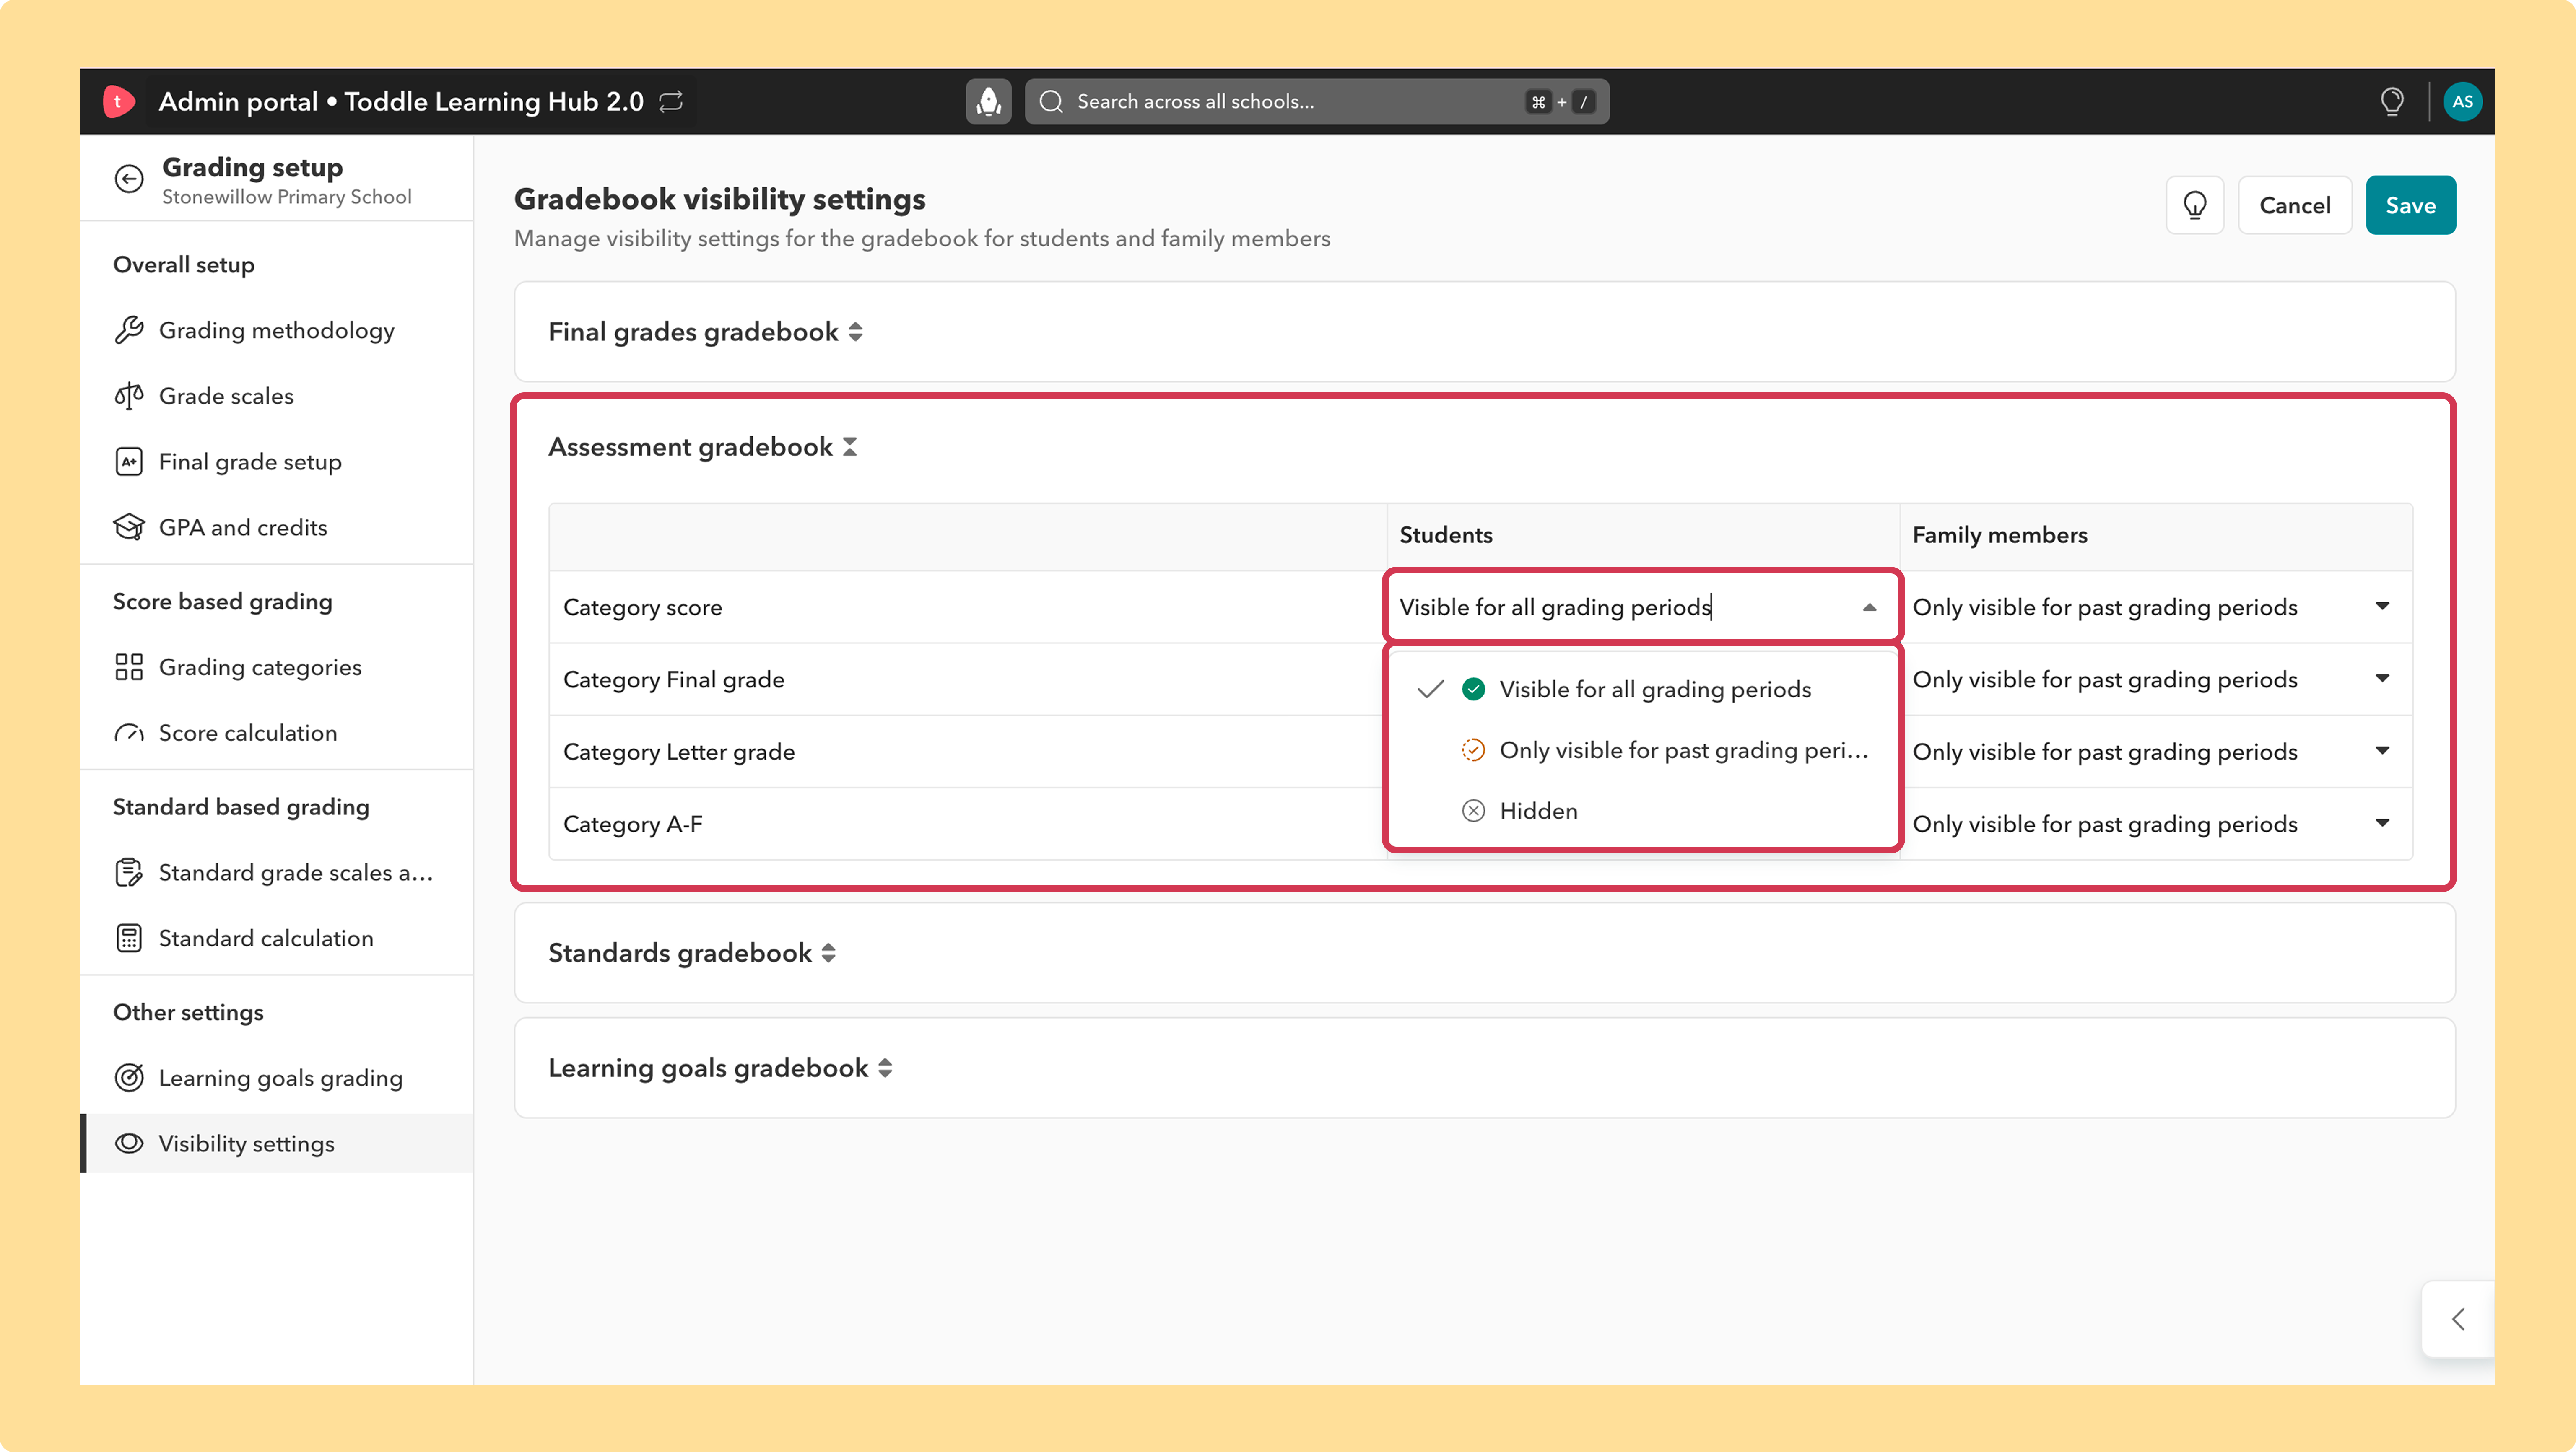Click the eye icon for Visibility settings
This screenshot has width=2576, height=1452.
click(129, 1143)
